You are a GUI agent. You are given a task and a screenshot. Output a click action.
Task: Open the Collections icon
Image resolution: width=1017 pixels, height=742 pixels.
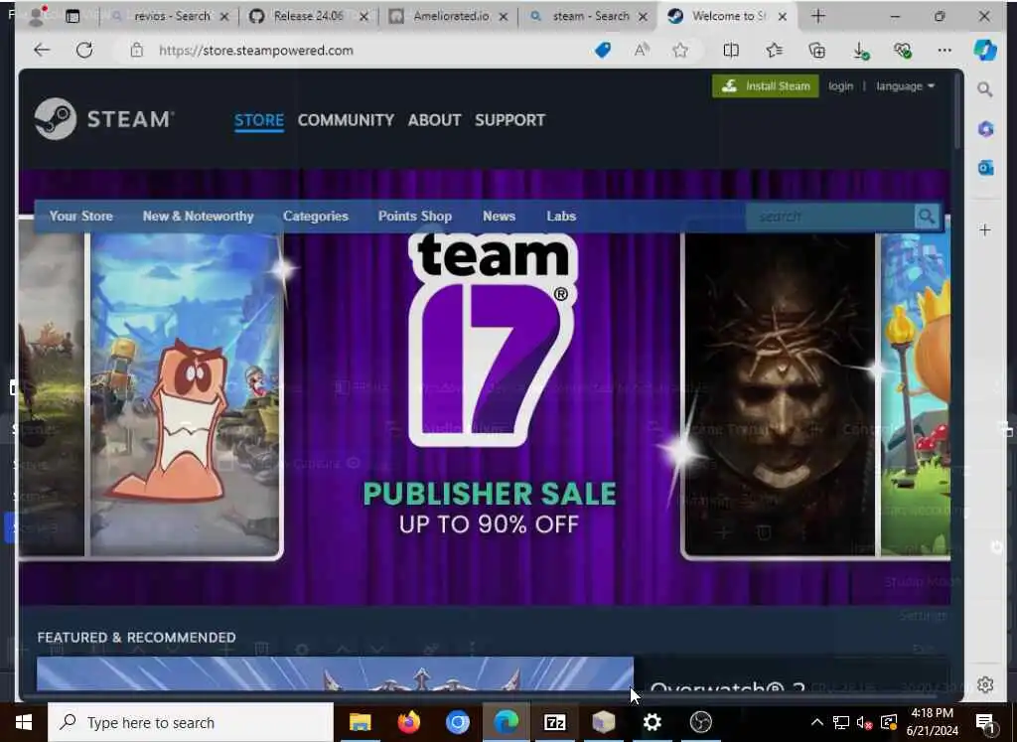[x=817, y=50]
